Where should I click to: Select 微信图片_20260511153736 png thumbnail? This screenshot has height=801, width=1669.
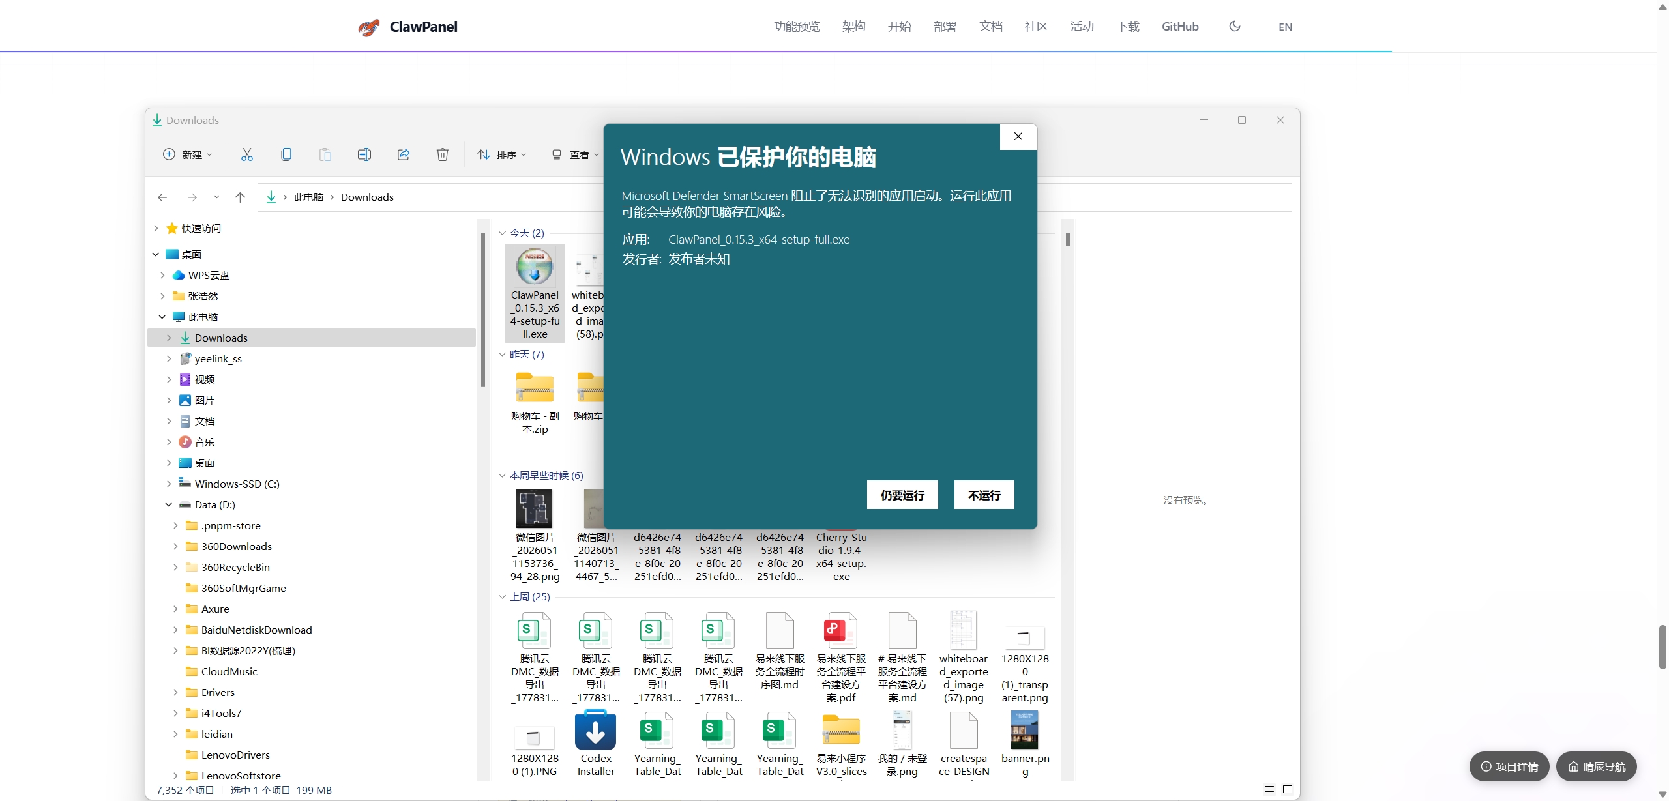point(535,508)
